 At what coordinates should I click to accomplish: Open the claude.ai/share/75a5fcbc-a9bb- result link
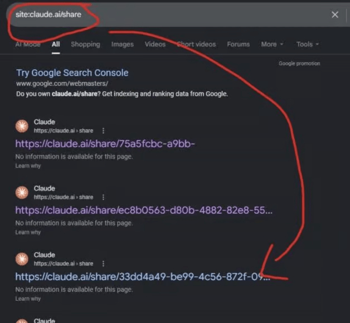[x=105, y=144]
